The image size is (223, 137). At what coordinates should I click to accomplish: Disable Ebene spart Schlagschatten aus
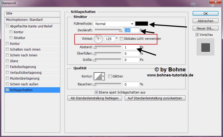tap(97, 92)
